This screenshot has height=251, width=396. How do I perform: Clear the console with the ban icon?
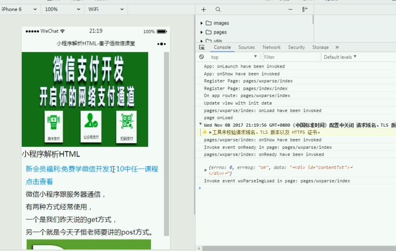point(202,57)
